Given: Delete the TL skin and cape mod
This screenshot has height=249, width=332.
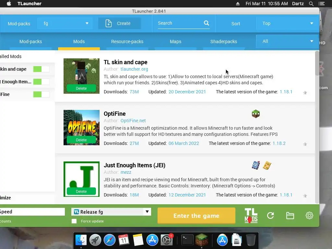Looking at the screenshot, I should pos(81,88).
